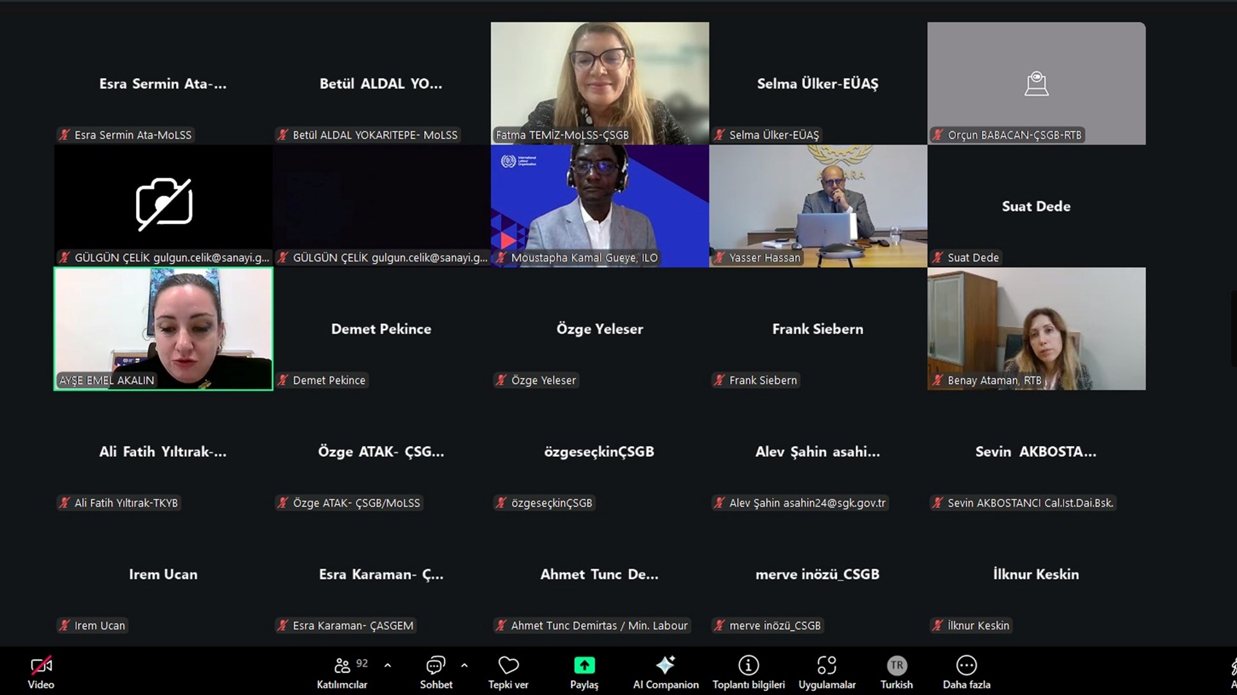Click the Tepki ver heart icon
1237x695 pixels.
tap(508, 665)
